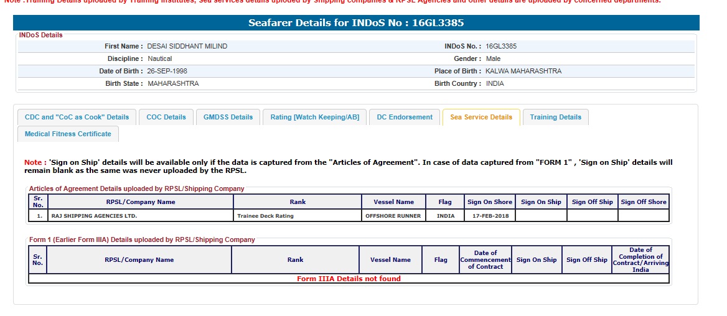Screen dimensions: 727x316
Task: Click the 17-FEB-2018 sign on shore date
Action: pyautogui.click(x=489, y=216)
